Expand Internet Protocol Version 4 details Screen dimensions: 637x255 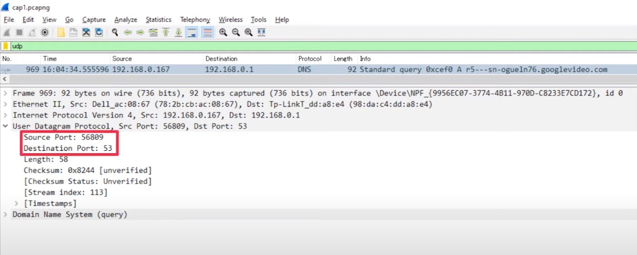coord(5,115)
